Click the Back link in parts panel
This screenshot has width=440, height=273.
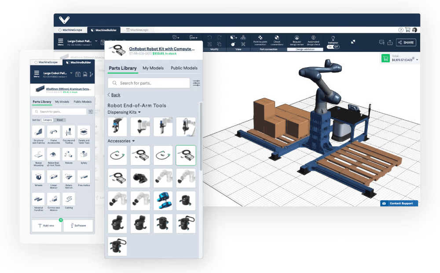click(114, 95)
